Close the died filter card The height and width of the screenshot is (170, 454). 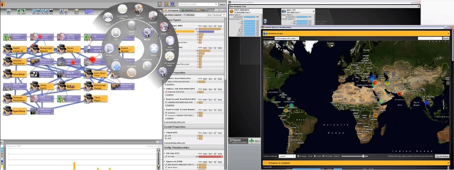point(313,11)
